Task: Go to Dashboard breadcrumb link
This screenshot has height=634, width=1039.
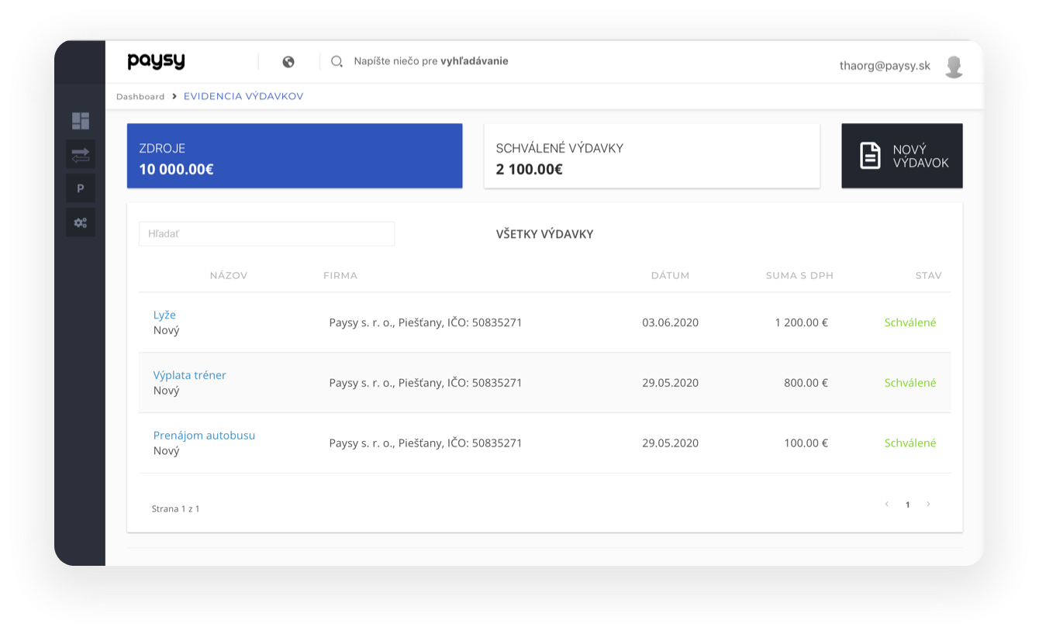Action: (140, 97)
